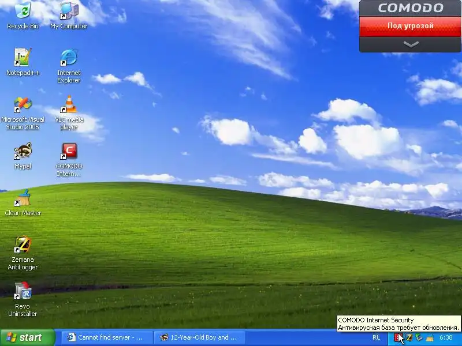Expand the COMODO widget with the chevron arrow
This screenshot has height=346, width=462.
[x=411, y=44]
